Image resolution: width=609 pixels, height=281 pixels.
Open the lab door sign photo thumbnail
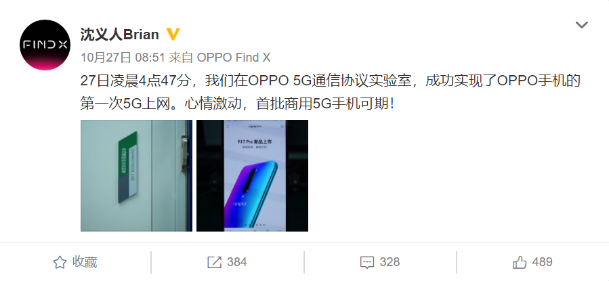[136, 175]
